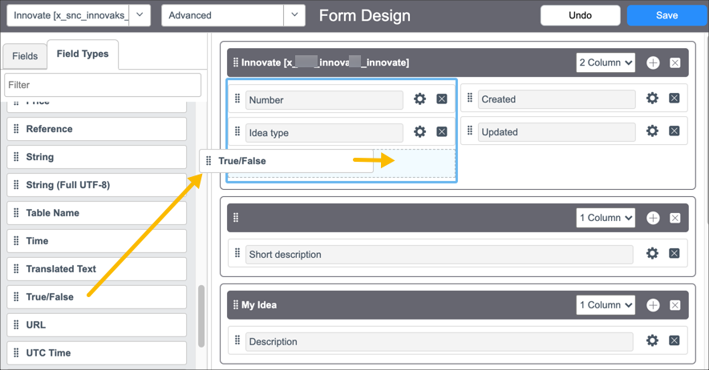
Task: Select the Reference field type
Action: point(97,129)
